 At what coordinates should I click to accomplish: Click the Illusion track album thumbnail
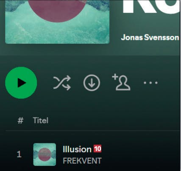tap(45, 154)
